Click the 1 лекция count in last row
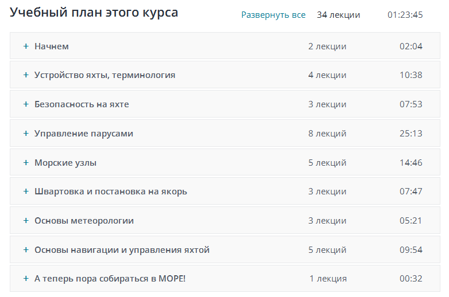The image size is (449, 297). point(328,279)
